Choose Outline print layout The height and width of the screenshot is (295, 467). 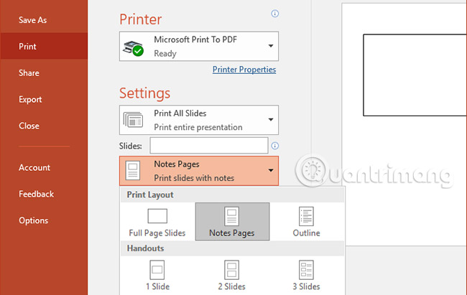[307, 222]
